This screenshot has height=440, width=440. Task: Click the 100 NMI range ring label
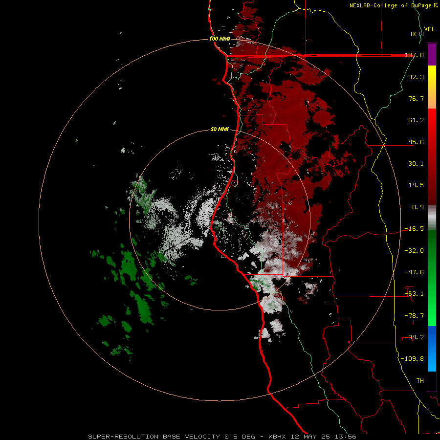click(220, 39)
